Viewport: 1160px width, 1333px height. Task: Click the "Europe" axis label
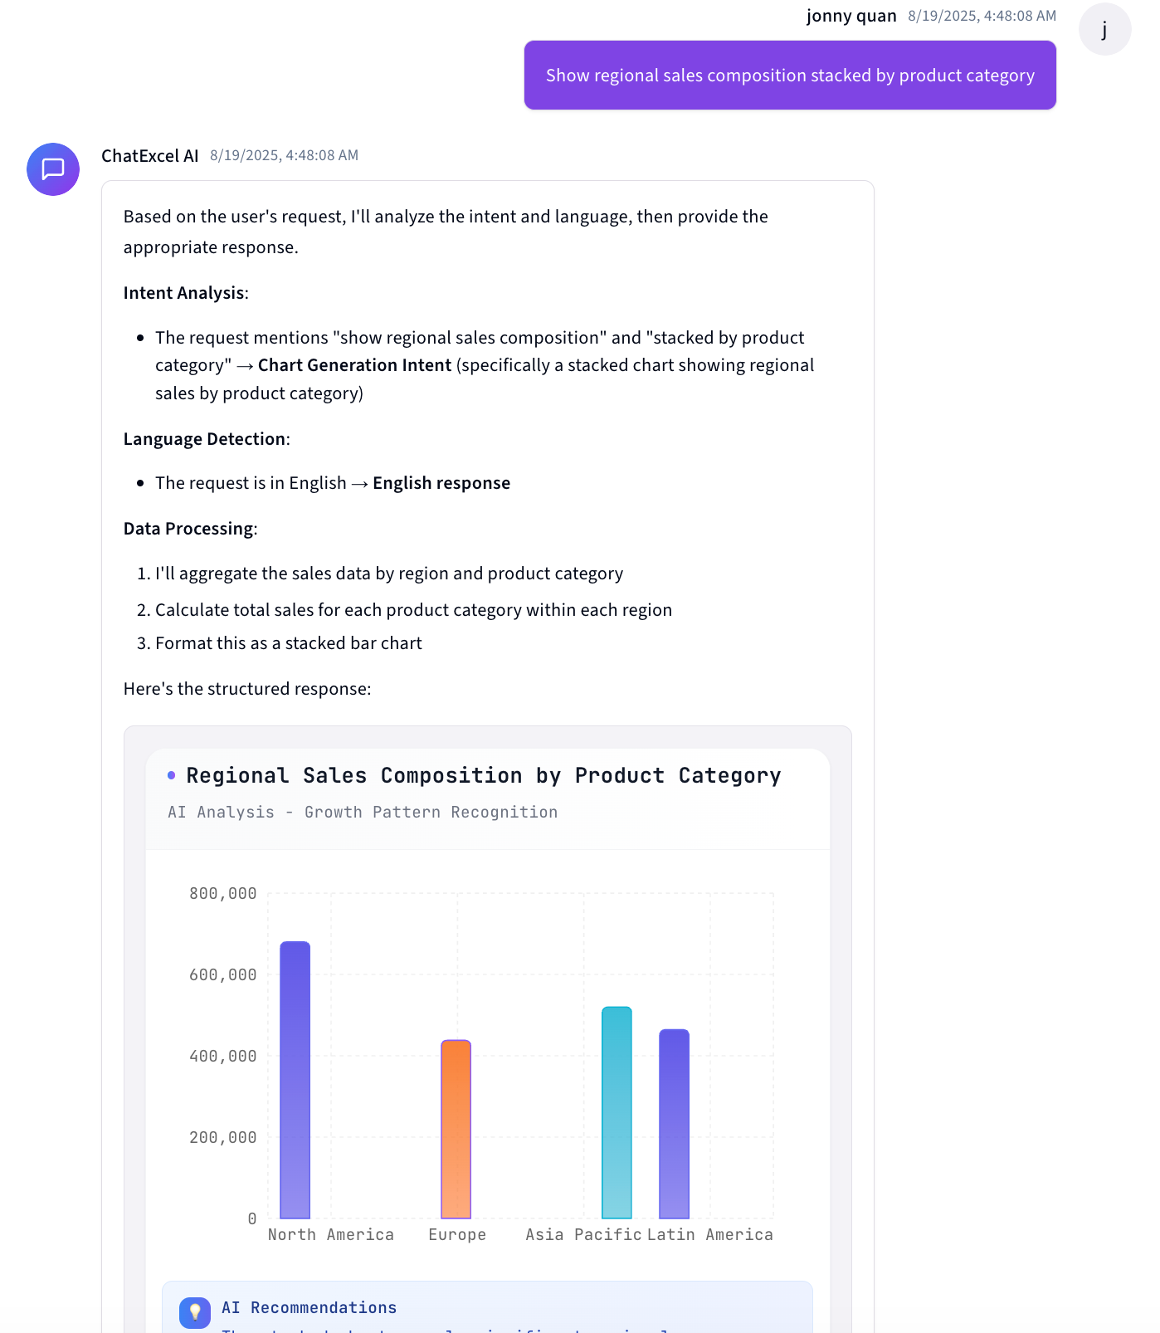click(456, 1234)
